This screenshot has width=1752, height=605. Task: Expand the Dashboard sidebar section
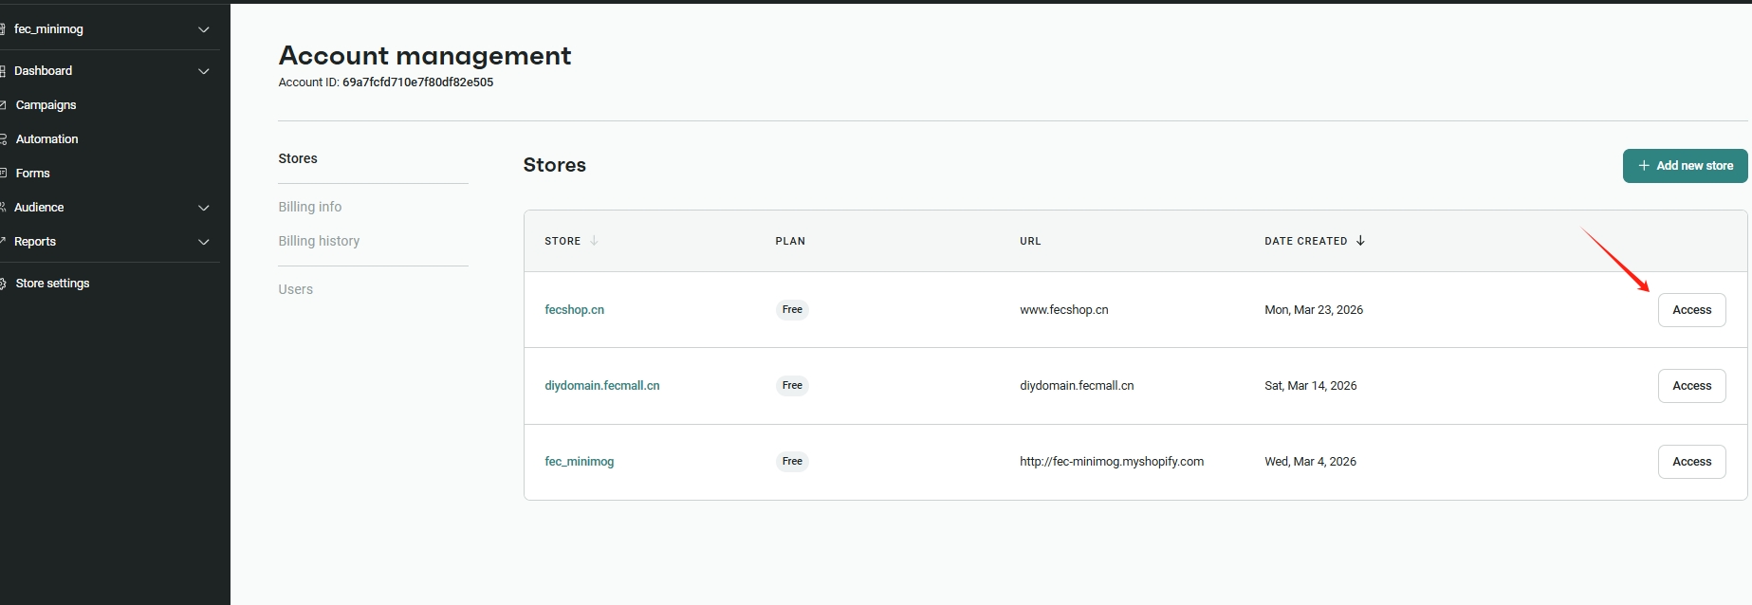tap(203, 71)
